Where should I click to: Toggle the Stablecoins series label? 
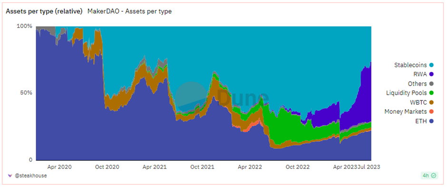(410, 65)
